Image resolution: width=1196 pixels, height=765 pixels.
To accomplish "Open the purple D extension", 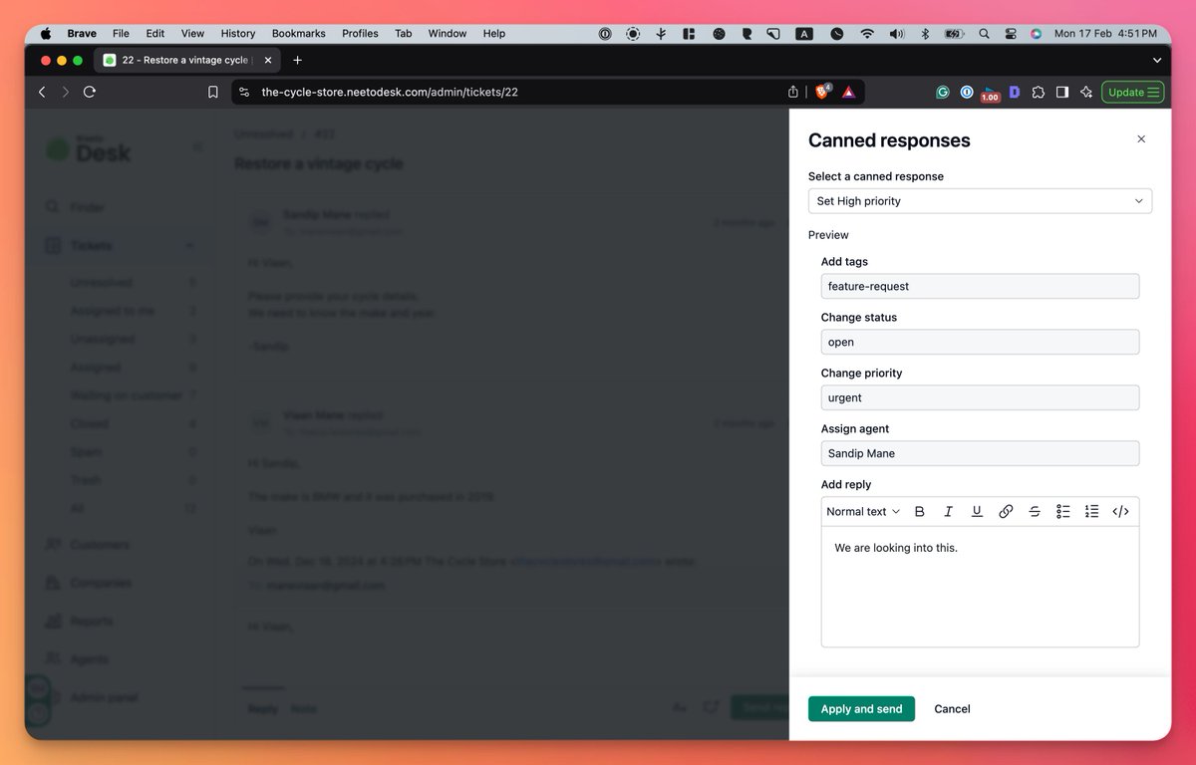I will click(x=1015, y=92).
